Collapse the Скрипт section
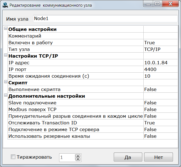181x167 pixels. tap(6, 82)
